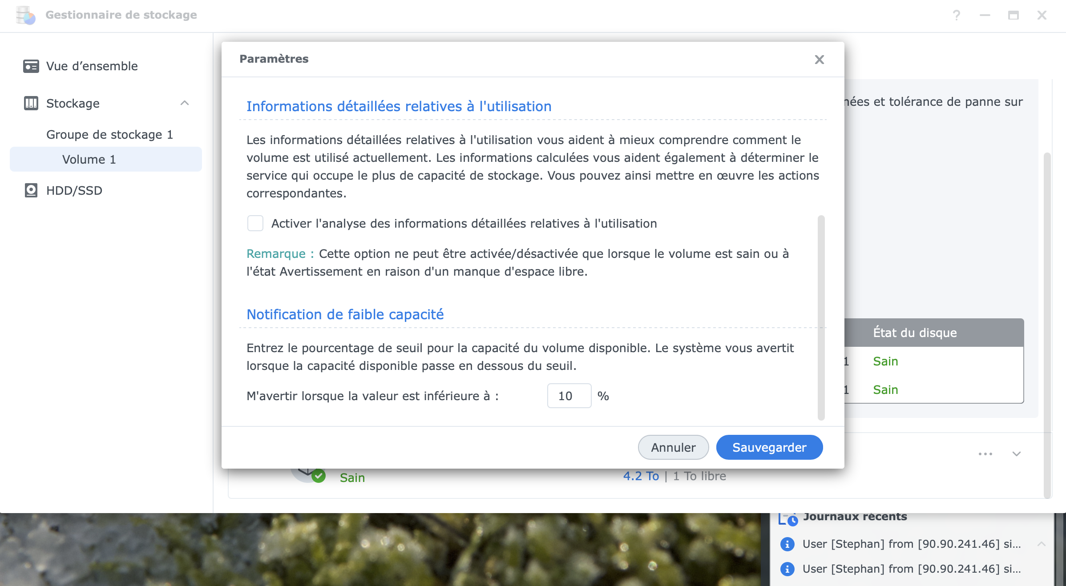The height and width of the screenshot is (586, 1066).
Task: Click the Sauvegarder button
Action: tap(769, 447)
